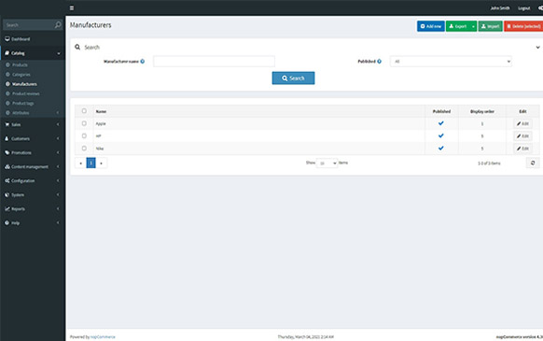Open the Dashboard monitor icon item
This screenshot has height=341, width=543.
(x=7, y=39)
